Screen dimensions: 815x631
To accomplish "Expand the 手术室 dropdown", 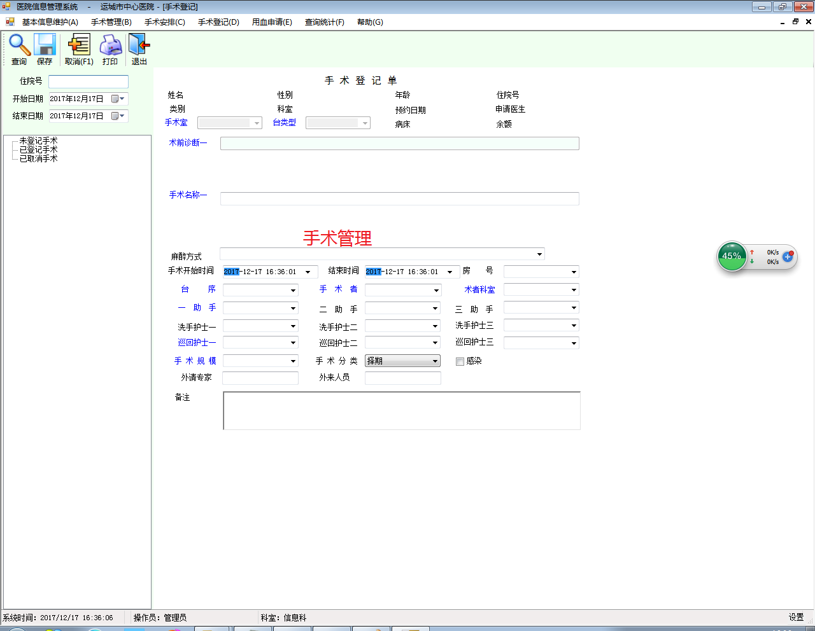I will click(x=257, y=123).
